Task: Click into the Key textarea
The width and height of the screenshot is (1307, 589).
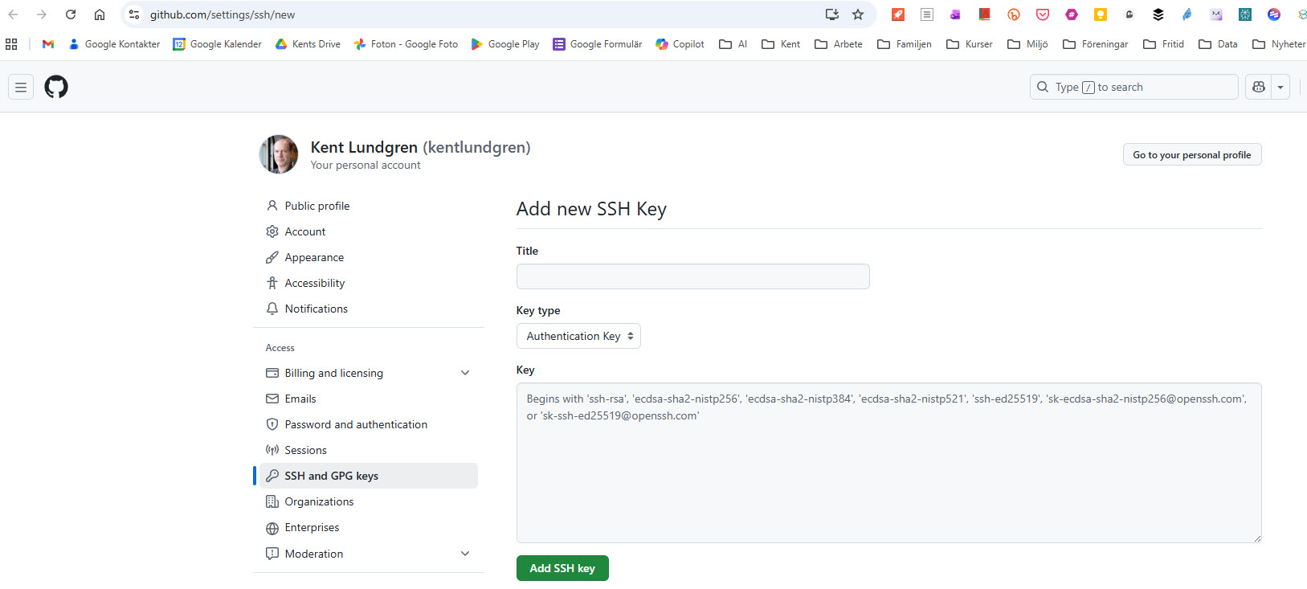Action: [888, 463]
